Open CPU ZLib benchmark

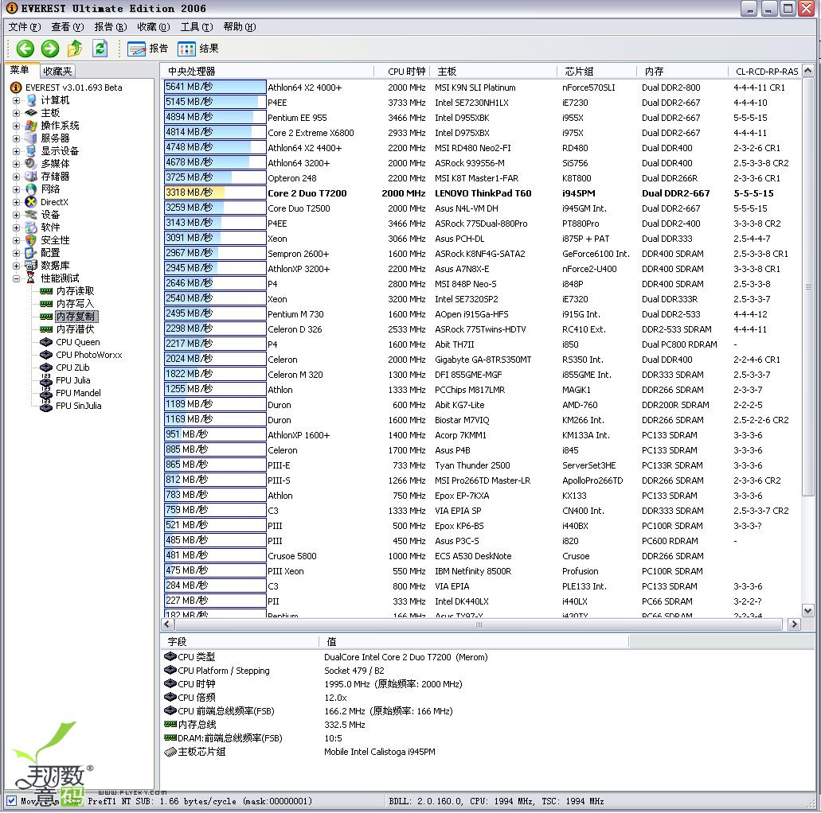click(72, 368)
